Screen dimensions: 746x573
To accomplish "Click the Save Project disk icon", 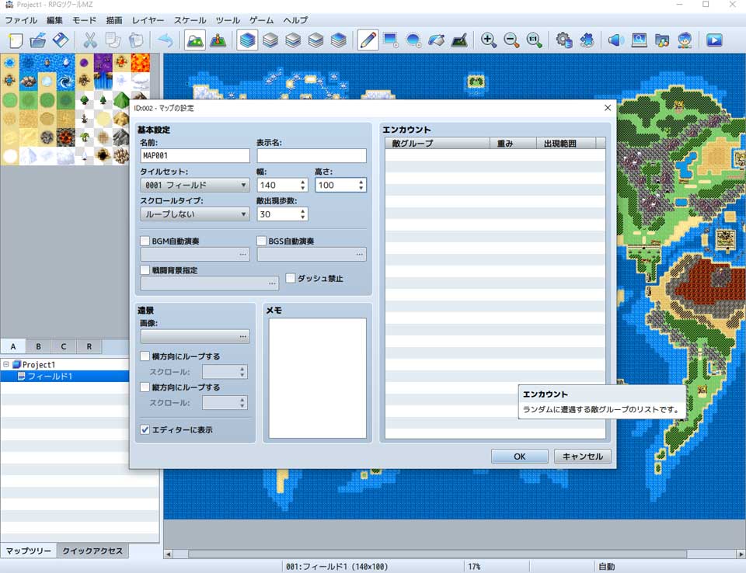I will pyautogui.click(x=61, y=40).
